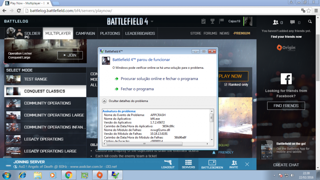Screen dimensions: 320x180
Task: Toggle the Ranked only checkbox
Action: pyautogui.click(x=226, y=85)
